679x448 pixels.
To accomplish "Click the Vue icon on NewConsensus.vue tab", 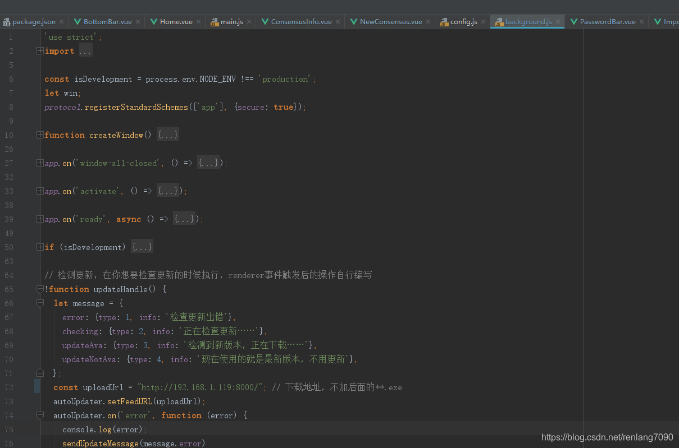I will tap(353, 22).
